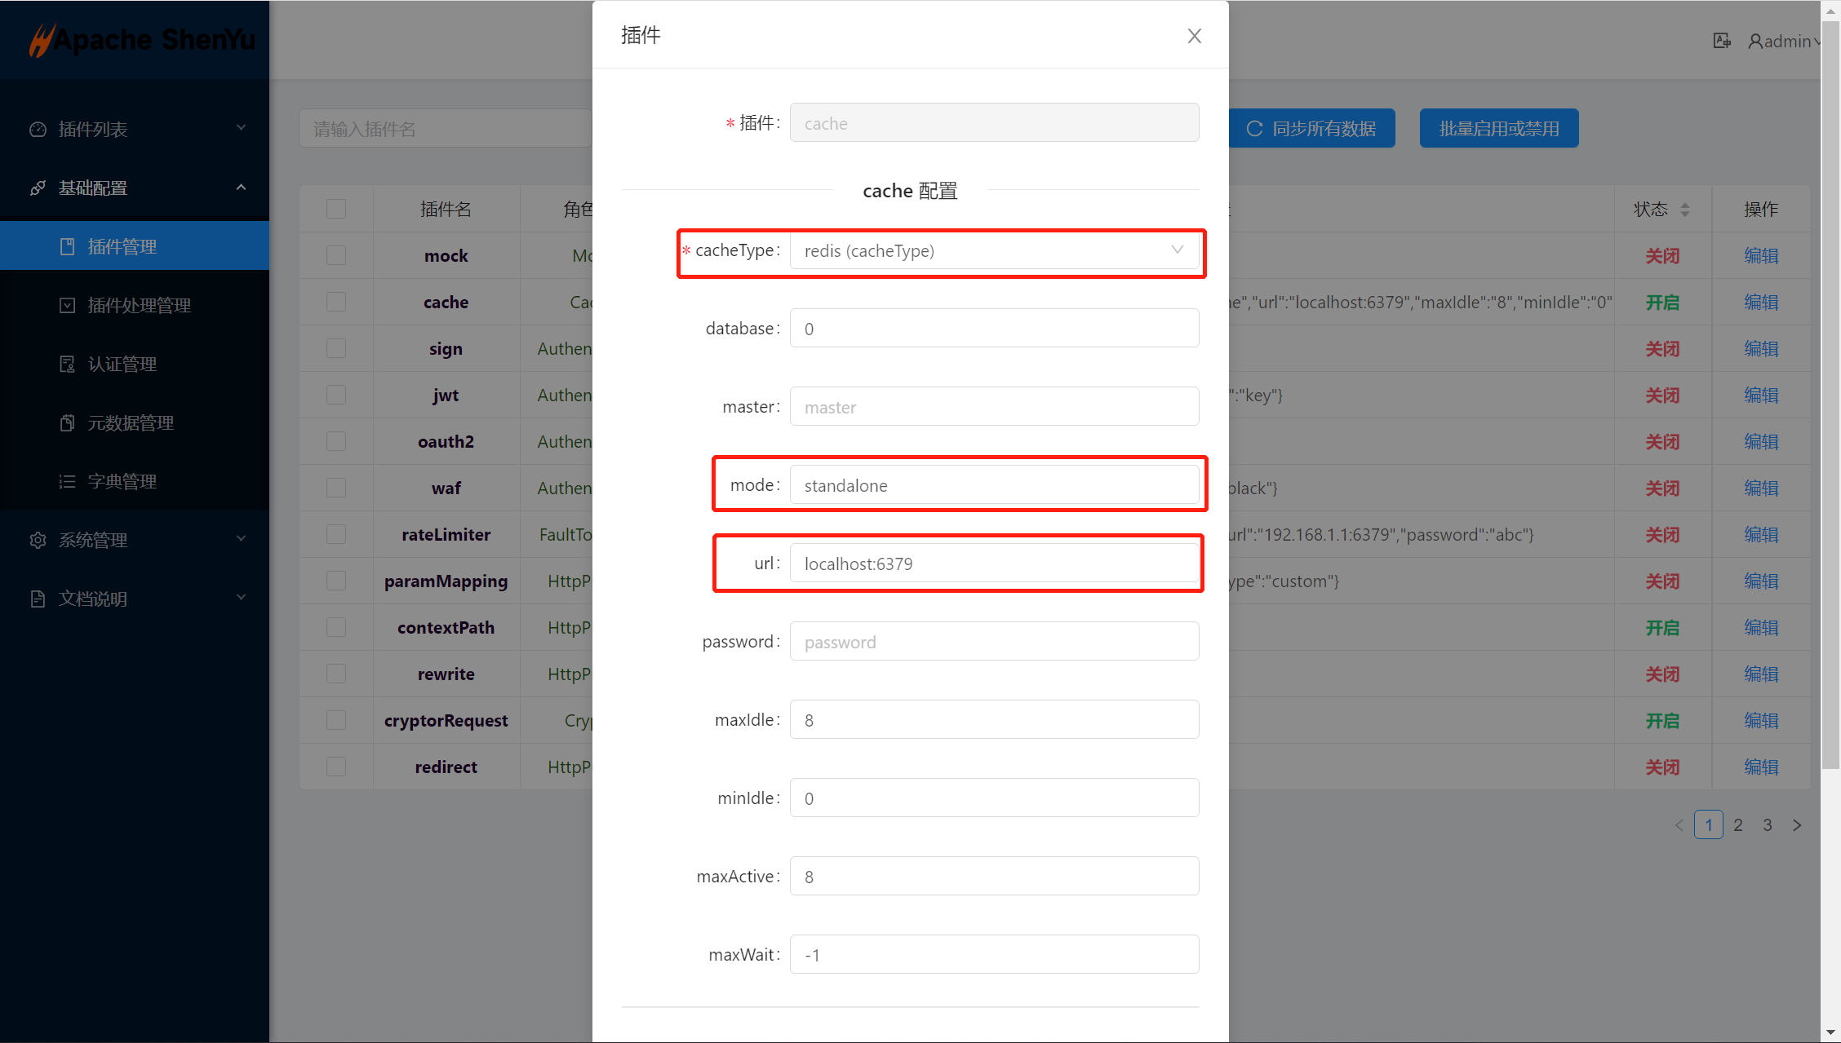Viewport: 1841px width, 1043px height.
Task: Click the system management gear icon
Action: pos(38,541)
